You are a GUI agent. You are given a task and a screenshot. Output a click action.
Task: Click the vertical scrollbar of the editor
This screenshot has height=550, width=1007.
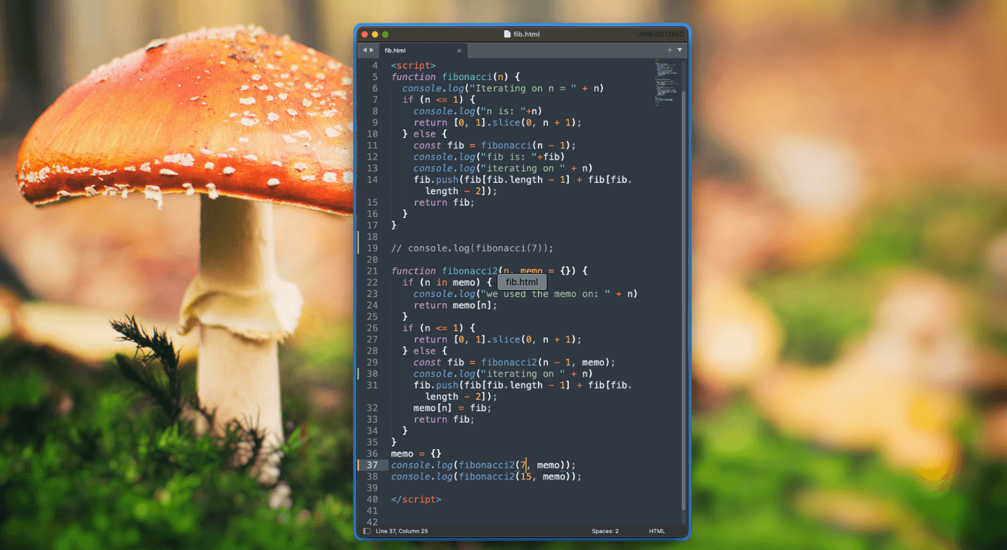click(684, 300)
